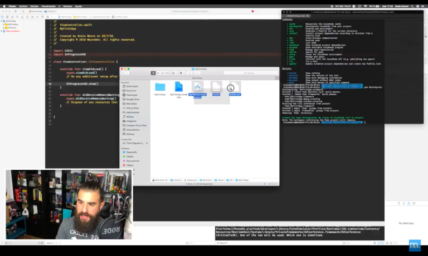Image resolution: width=428 pixels, height=256 pixels.
Task: Open the Visualización menu
Action: click(48, 6)
